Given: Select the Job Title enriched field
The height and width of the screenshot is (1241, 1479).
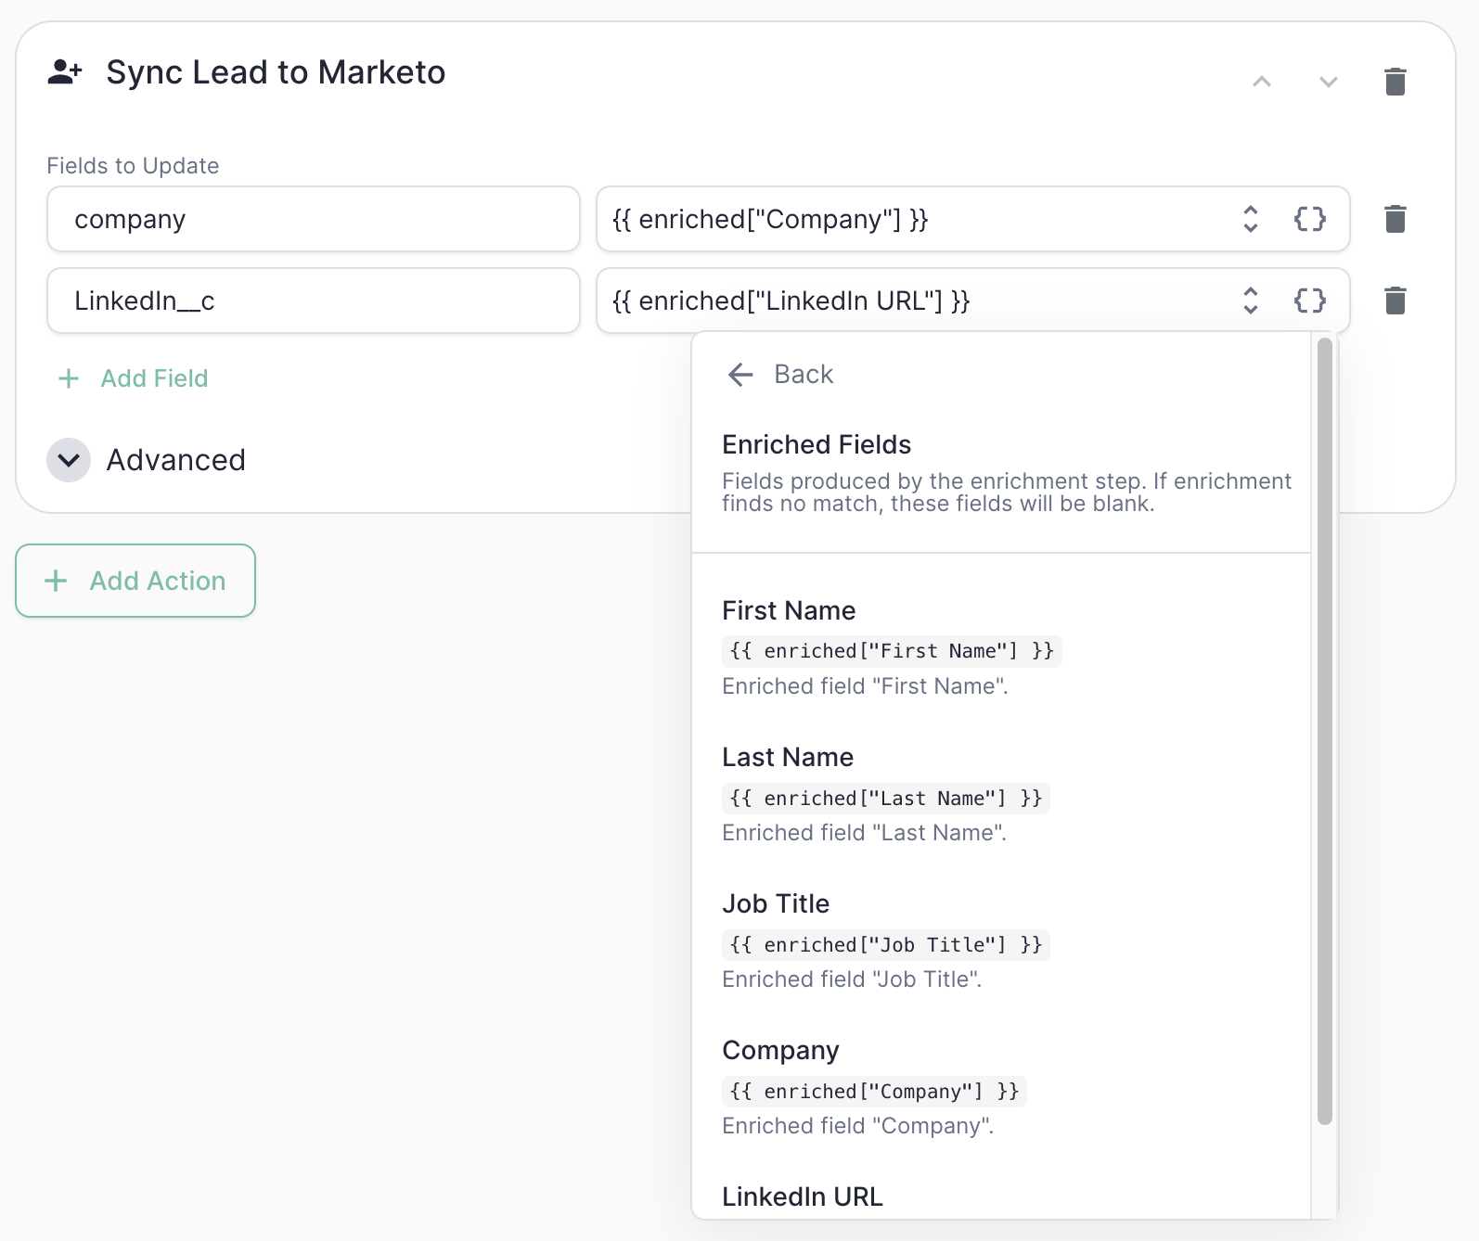Looking at the screenshot, I should 1001,940.
